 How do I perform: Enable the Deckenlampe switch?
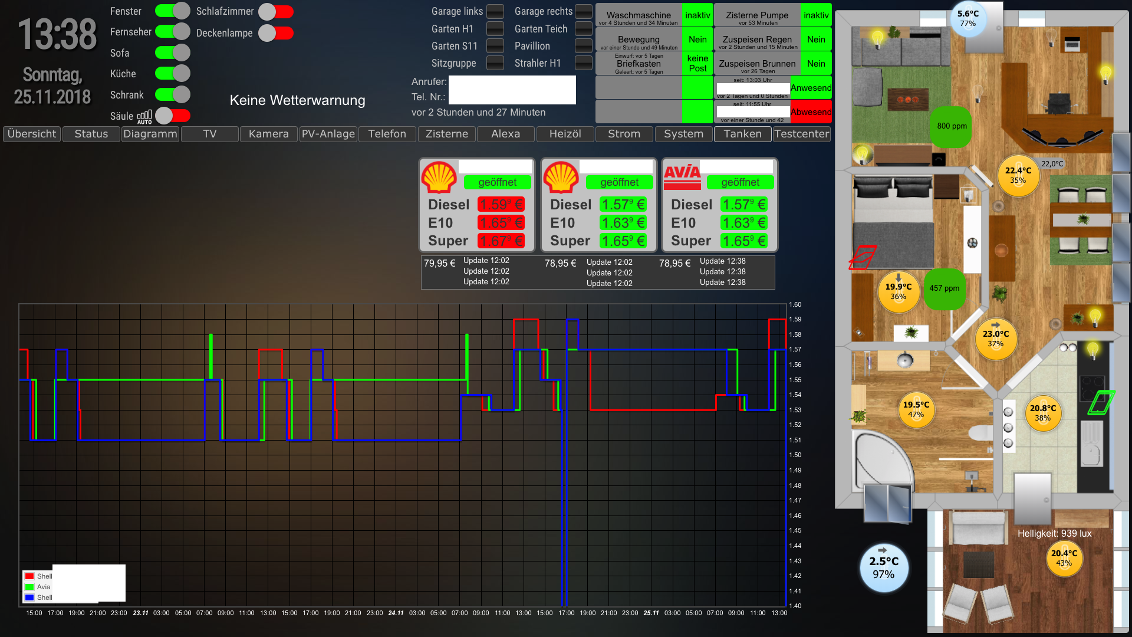pos(275,33)
